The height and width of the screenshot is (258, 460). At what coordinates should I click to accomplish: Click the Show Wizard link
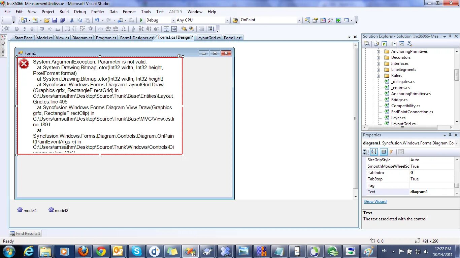coord(375,202)
